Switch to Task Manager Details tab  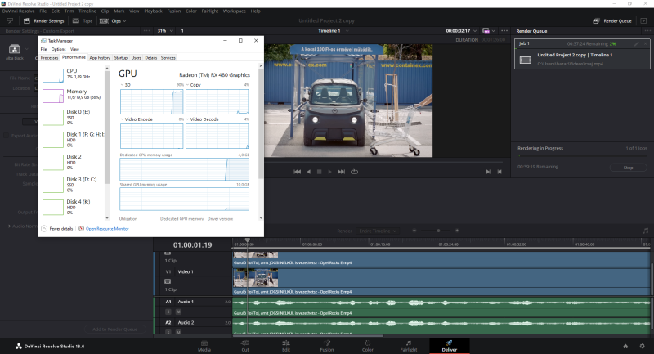[x=151, y=58]
